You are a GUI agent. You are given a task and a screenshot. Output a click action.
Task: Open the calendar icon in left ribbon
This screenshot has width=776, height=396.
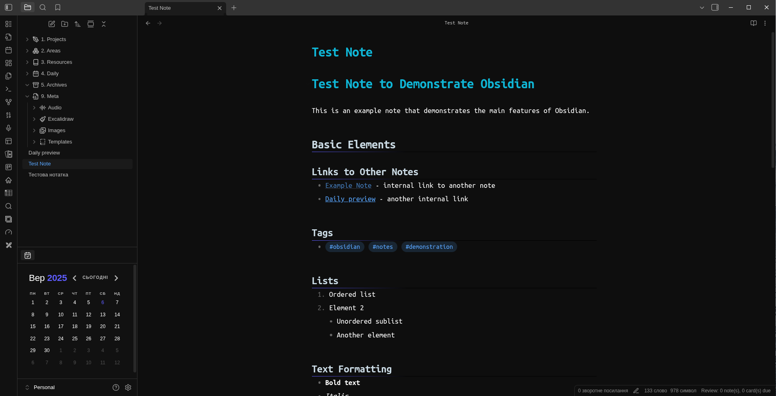point(9,50)
